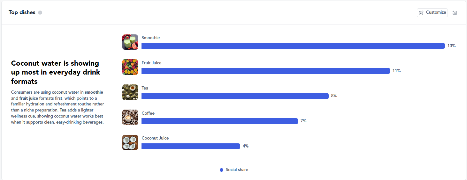Click the Smoothie 13% bar
The image size is (467, 180).
point(293,46)
